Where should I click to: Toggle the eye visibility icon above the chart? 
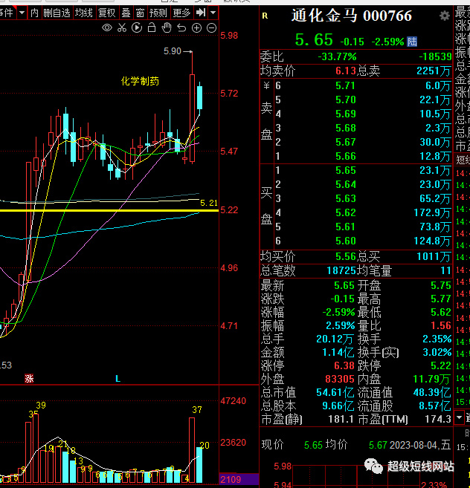(x=107, y=28)
